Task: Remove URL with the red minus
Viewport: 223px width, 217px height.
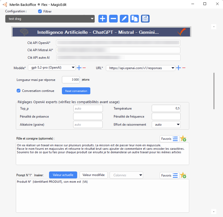Action: [x=184, y=68]
